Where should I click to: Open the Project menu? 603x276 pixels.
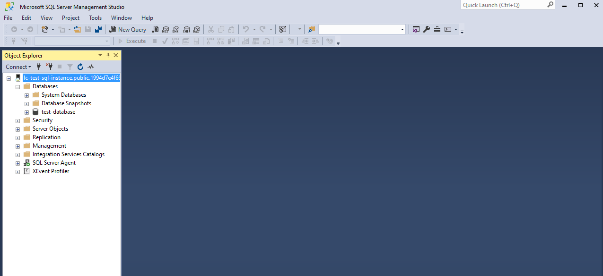71,18
